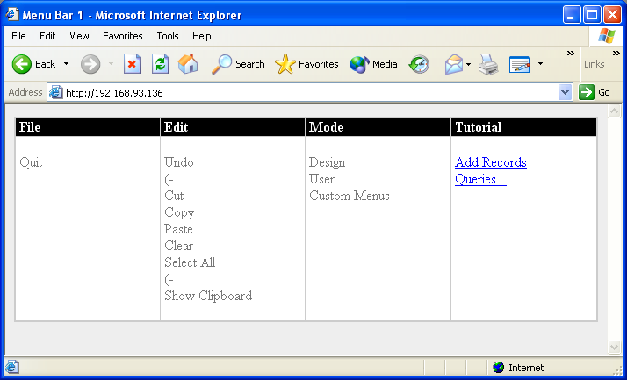
Task: Click the address field with 192.168.93.136
Action: (307, 92)
